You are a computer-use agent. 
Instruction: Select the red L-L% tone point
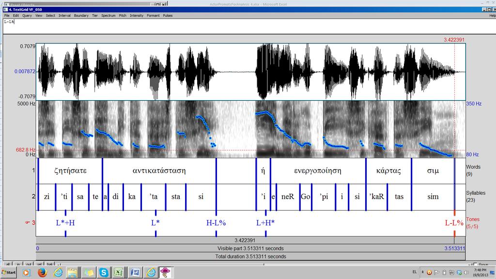tap(454, 223)
